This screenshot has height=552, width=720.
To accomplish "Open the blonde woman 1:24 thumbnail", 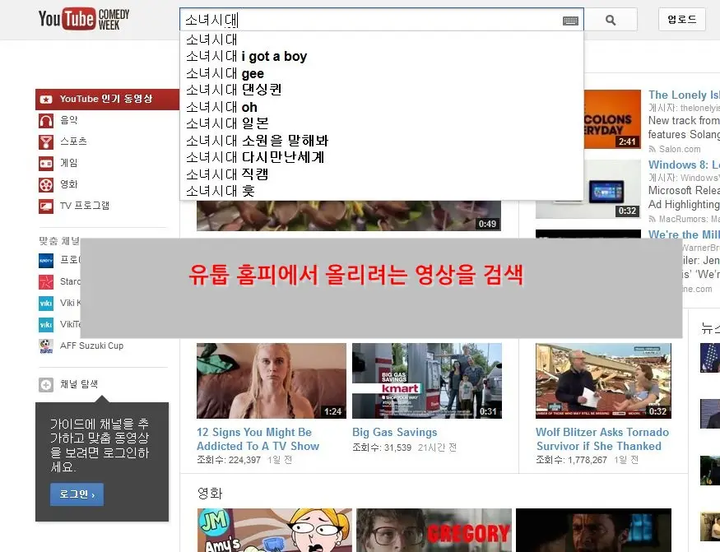I will click(x=272, y=381).
